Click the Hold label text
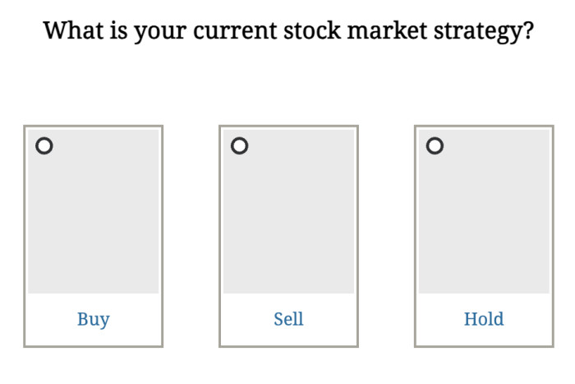 click(x=484, y=319)
